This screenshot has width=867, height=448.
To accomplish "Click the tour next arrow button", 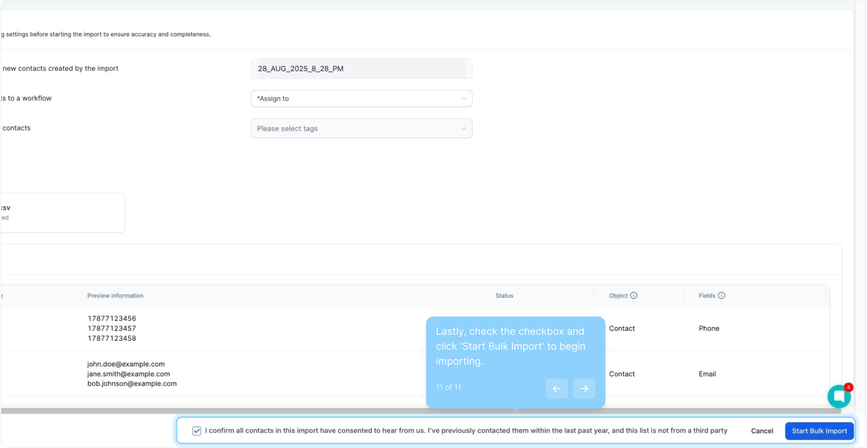I will [584, 389].
